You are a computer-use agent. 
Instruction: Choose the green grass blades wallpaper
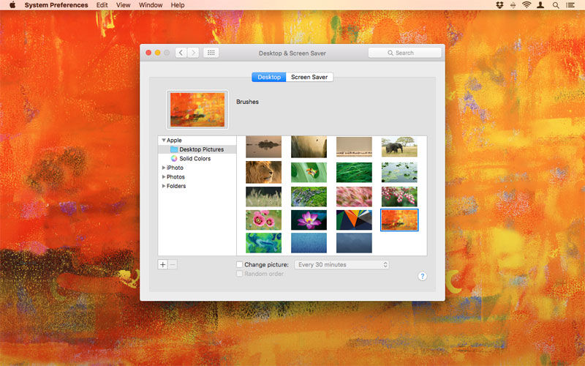pyautogui.click(x=354, y=172)
